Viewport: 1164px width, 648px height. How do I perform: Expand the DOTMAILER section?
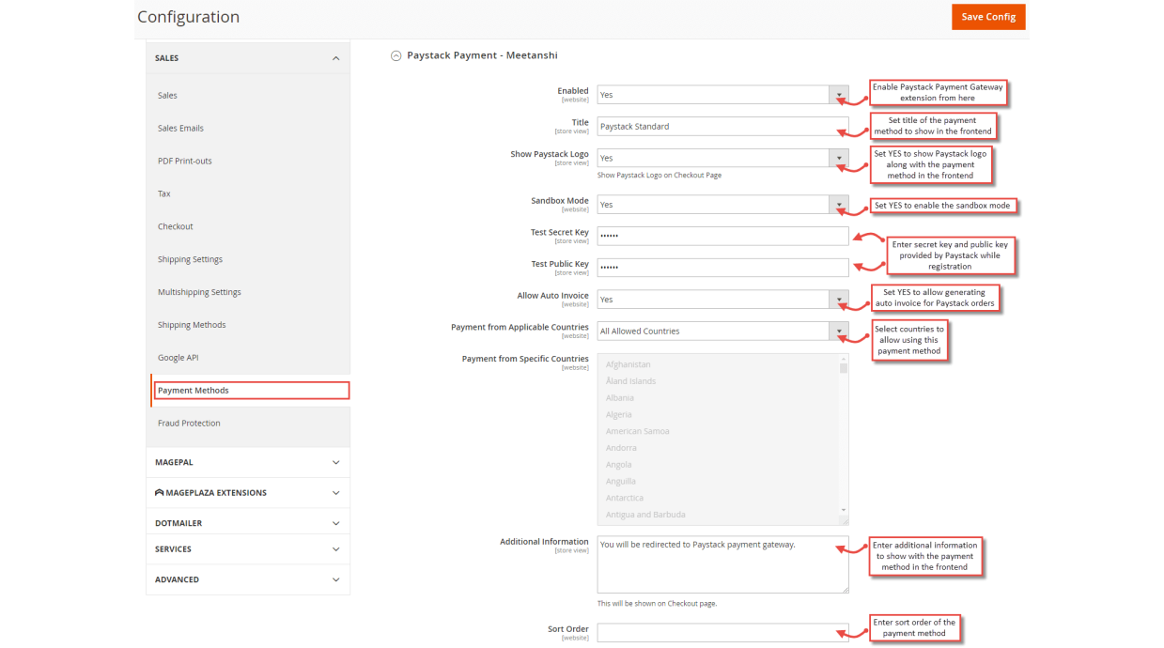[248, 523]
